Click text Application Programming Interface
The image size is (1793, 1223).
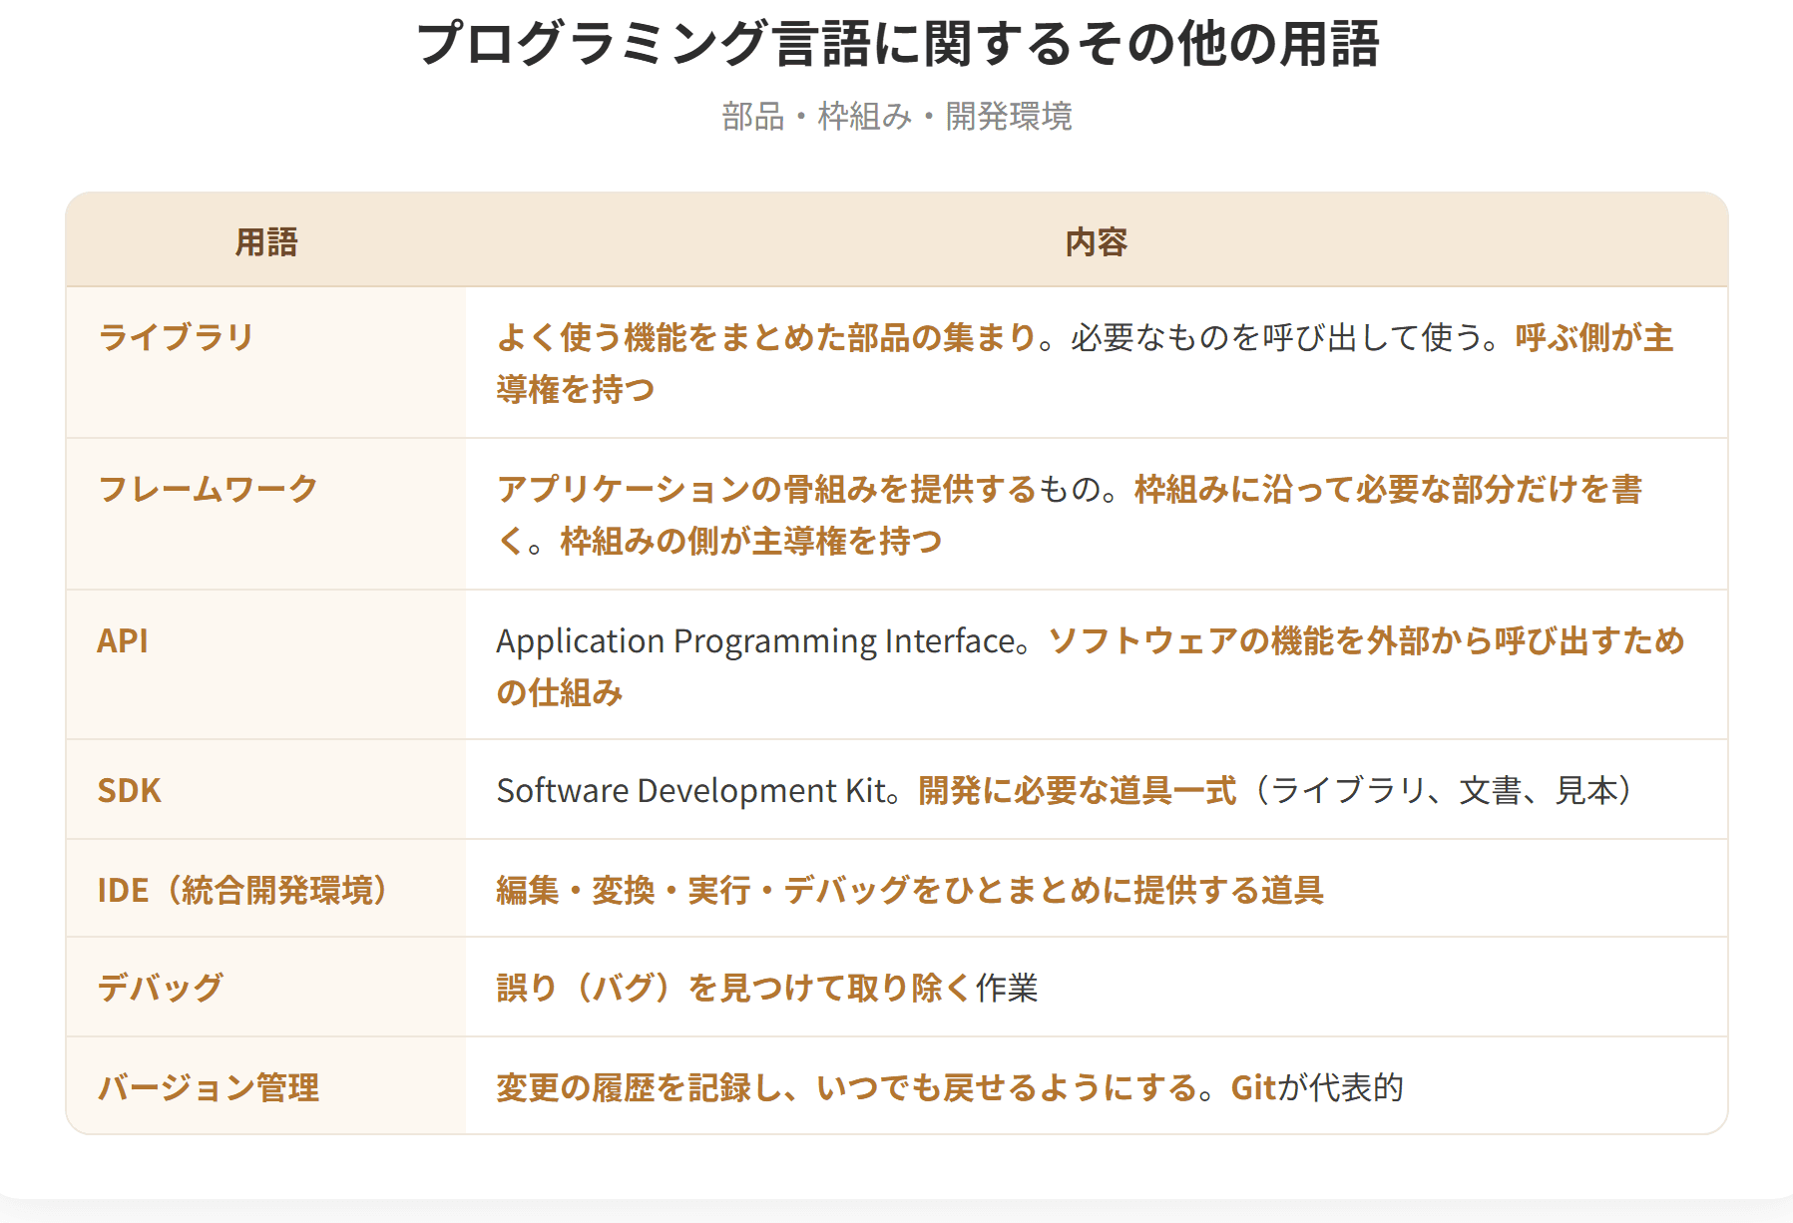tap(755, 640)
